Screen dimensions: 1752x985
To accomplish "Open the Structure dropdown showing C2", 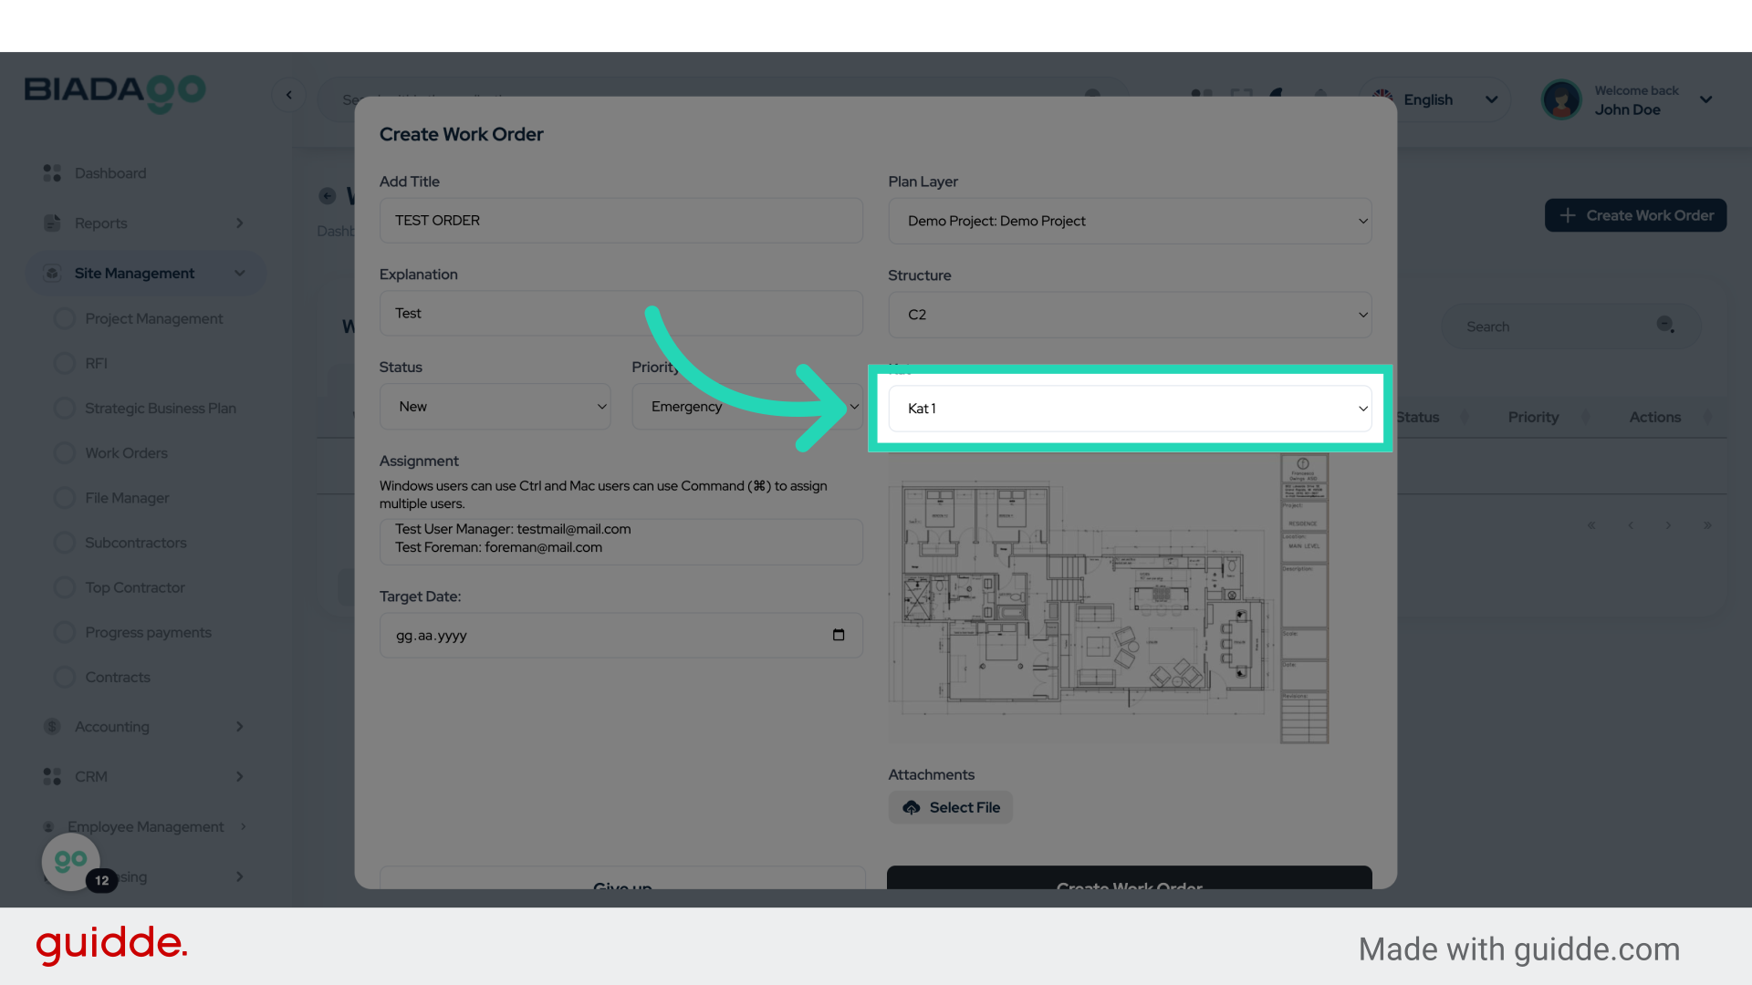I will click(x=1129, y=315).
